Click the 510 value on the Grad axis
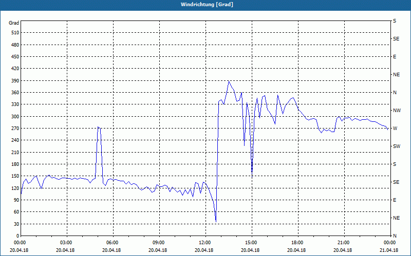 (x=15, y=33)
